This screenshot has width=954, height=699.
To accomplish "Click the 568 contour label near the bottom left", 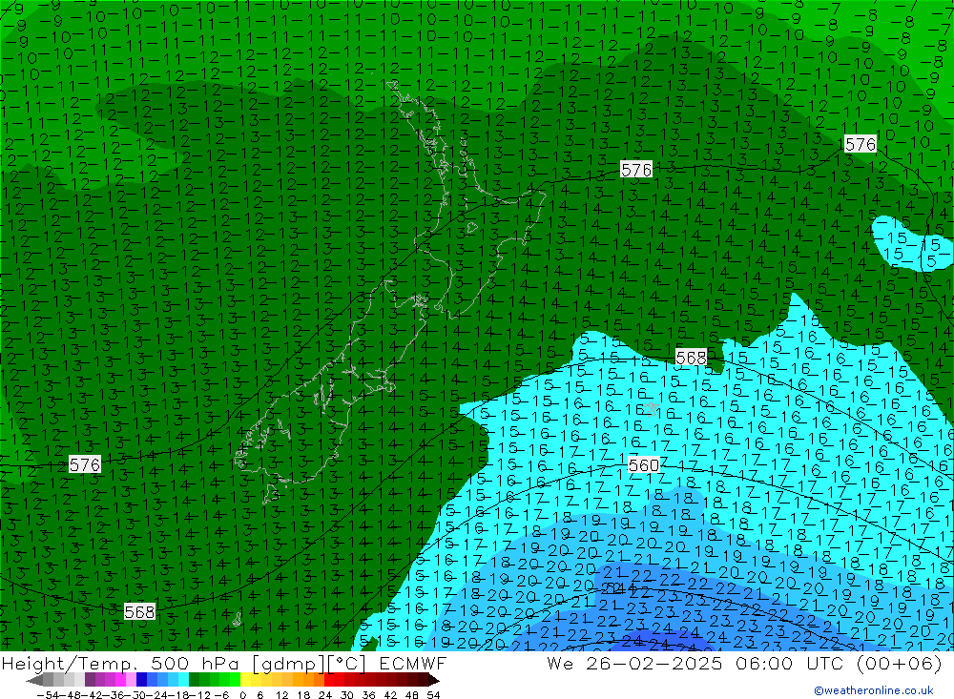I will 139,611.
